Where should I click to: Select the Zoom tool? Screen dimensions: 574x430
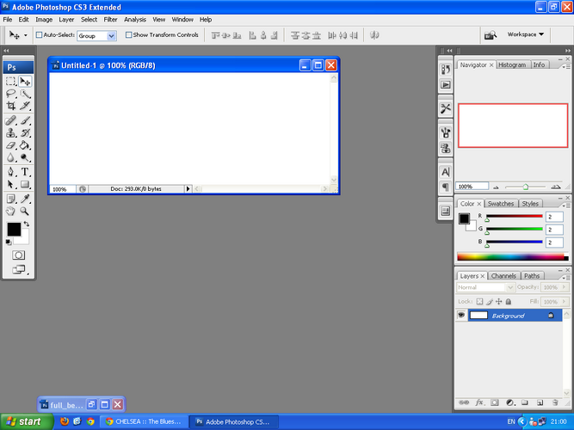point(25,212)
